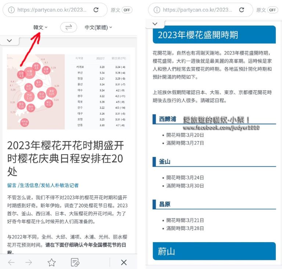This screenshot has height=269, width=282.
Task: Open the page edit note icon
Action: pos(75,262)
